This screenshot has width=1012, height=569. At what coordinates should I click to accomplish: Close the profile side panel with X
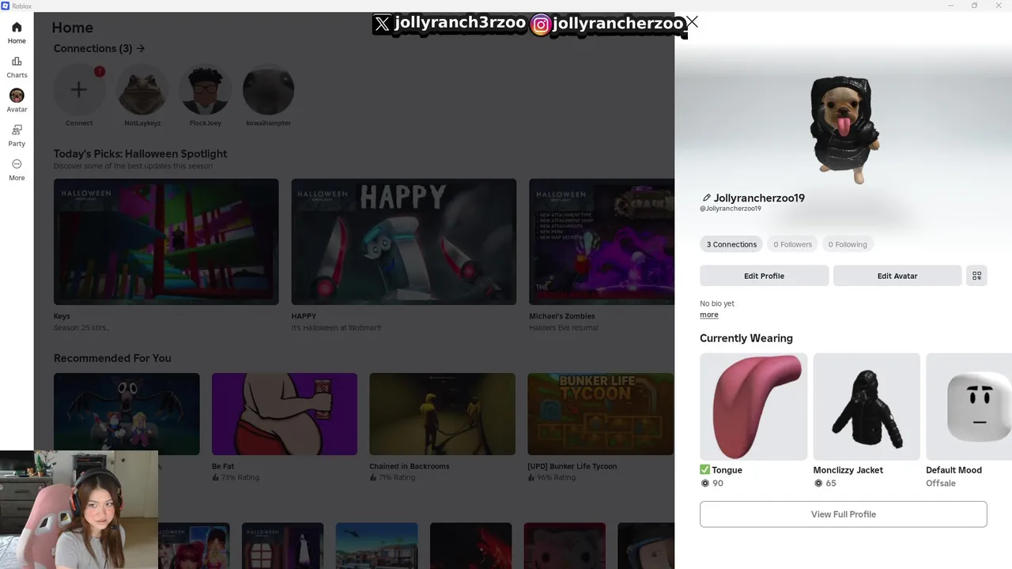click(692, 21)
